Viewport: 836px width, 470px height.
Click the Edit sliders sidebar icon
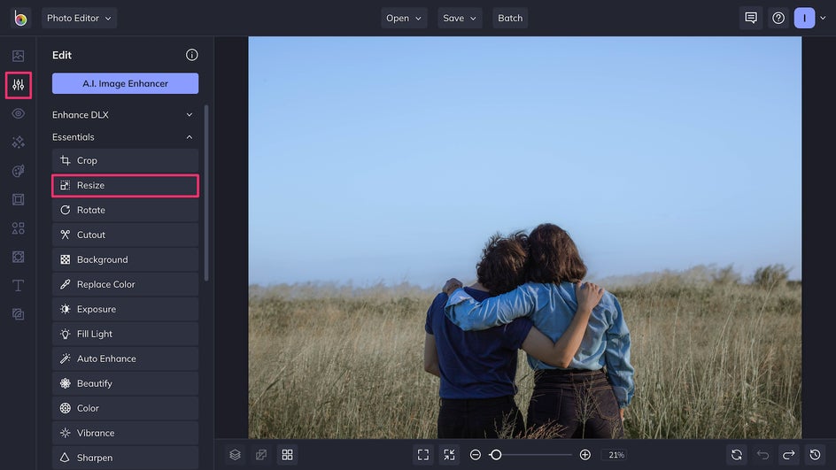(x=18, y=85)
